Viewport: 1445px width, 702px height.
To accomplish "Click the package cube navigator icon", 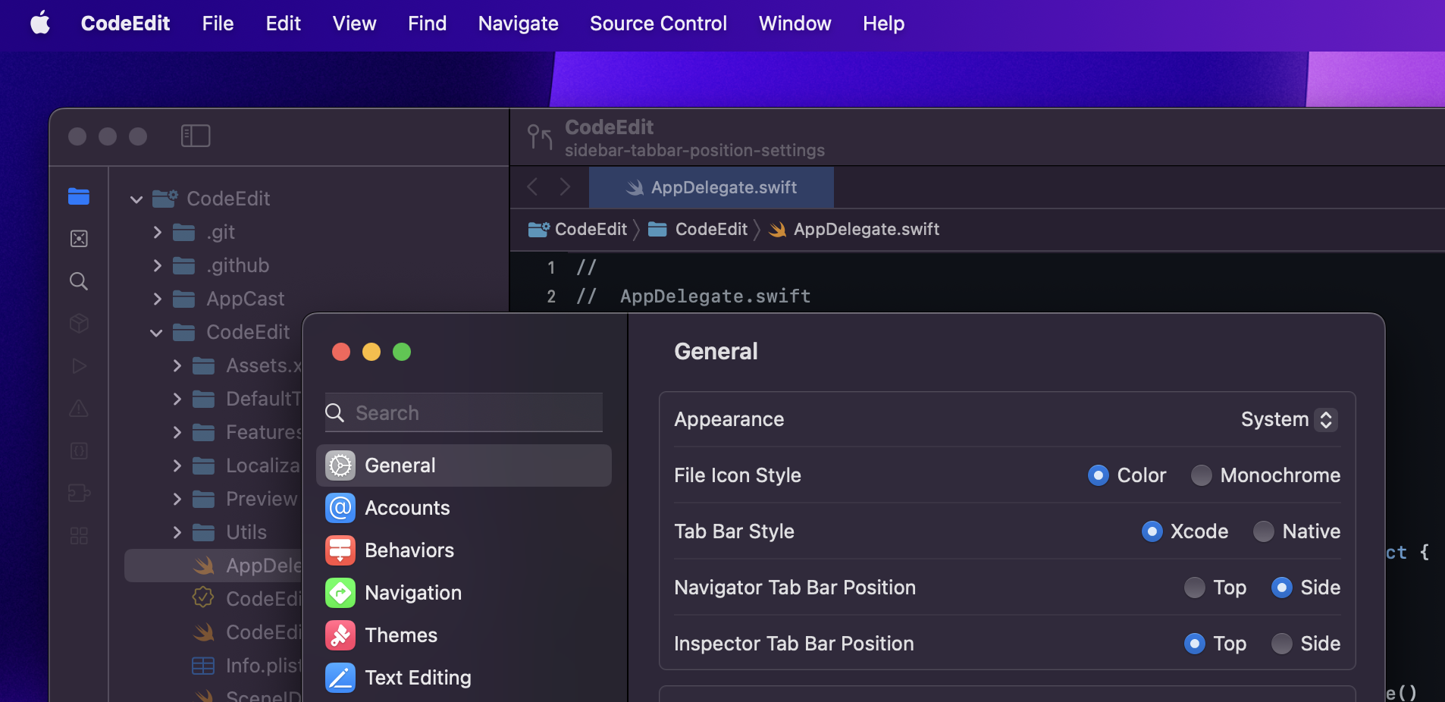I will (x=79, y=324).
